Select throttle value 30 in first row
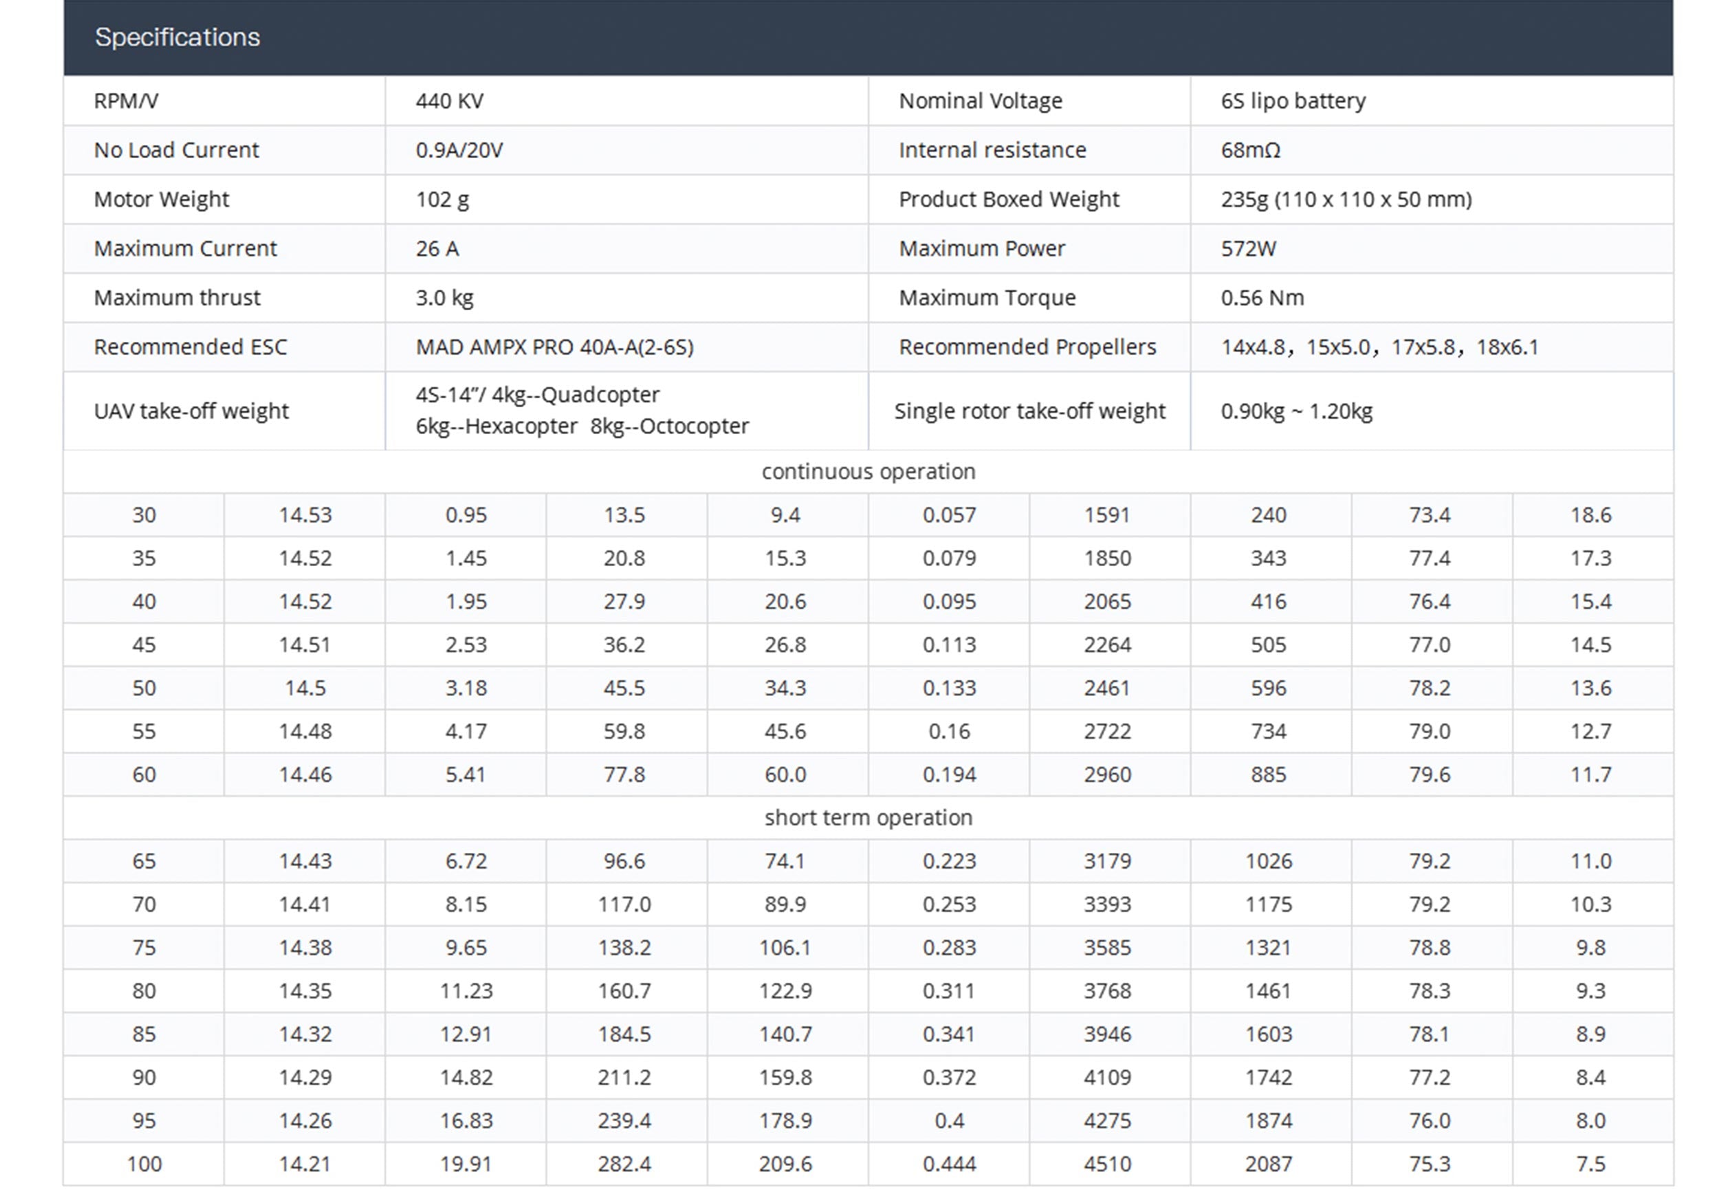The height and width of the screenshot is (1192, 1719). click(x=144, y=515)
